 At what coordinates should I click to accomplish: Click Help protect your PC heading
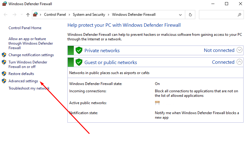point(124,25)
